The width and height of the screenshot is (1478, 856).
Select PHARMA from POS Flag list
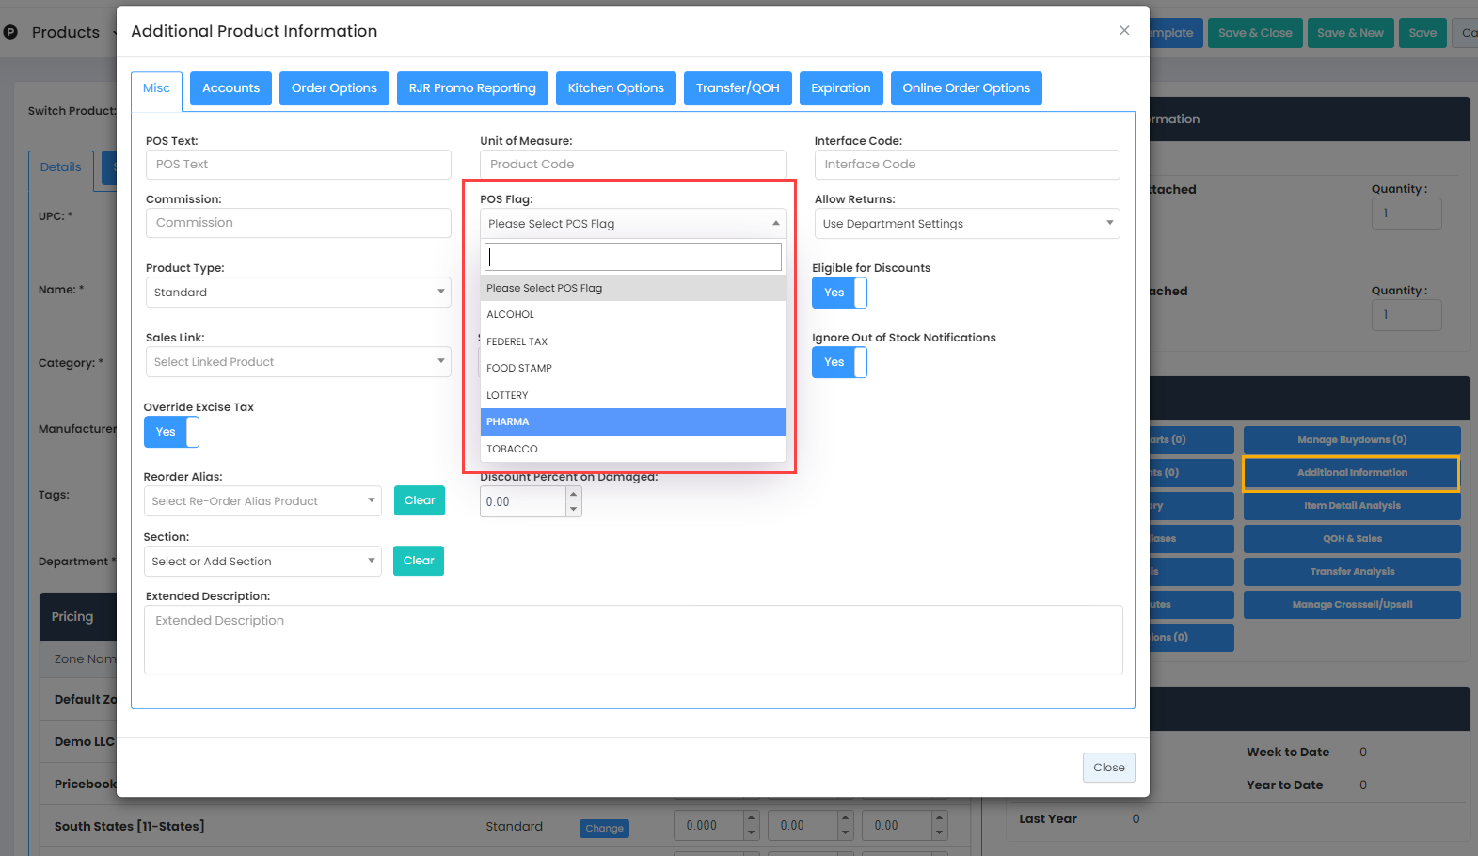coord(632,422)
